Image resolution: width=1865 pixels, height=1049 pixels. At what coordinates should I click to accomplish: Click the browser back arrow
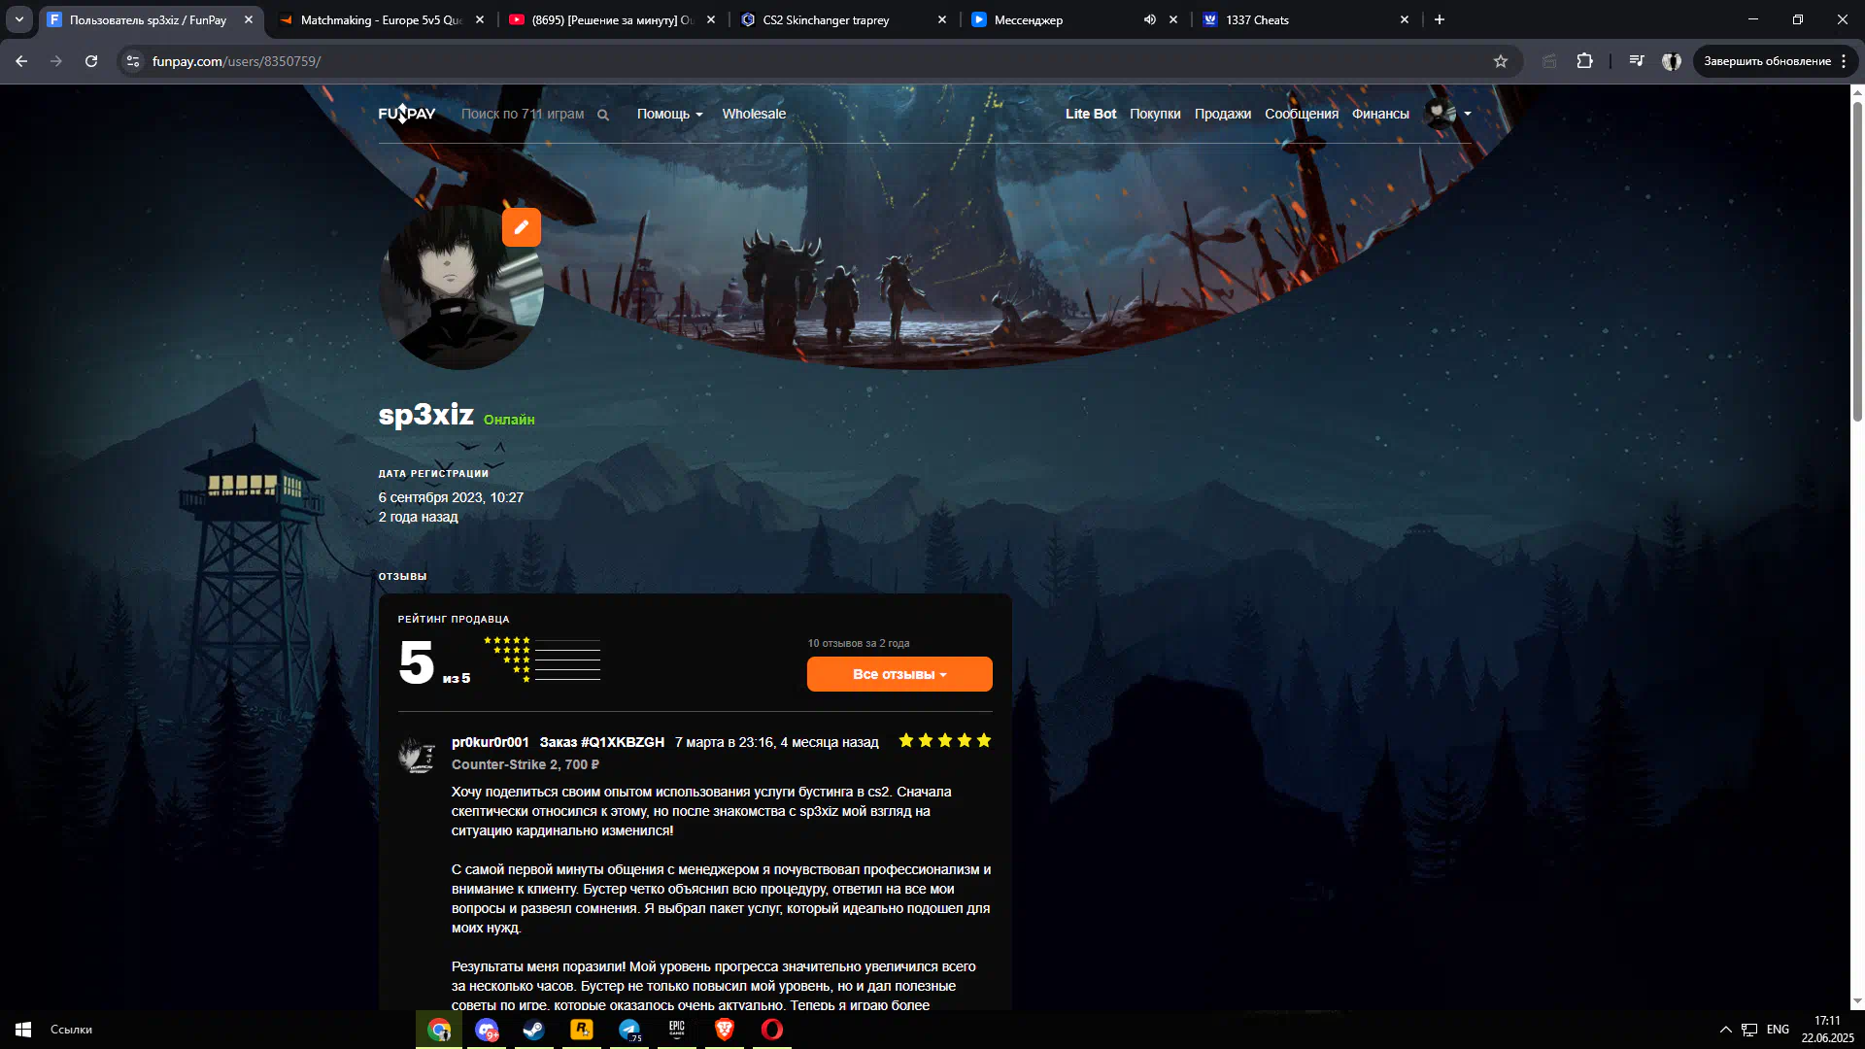pyautogui.click(x=21, y=61)
